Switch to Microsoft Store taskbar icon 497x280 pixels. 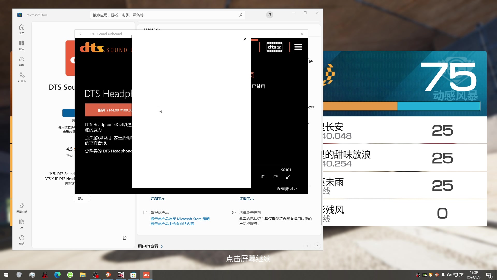tap(134, 275)
